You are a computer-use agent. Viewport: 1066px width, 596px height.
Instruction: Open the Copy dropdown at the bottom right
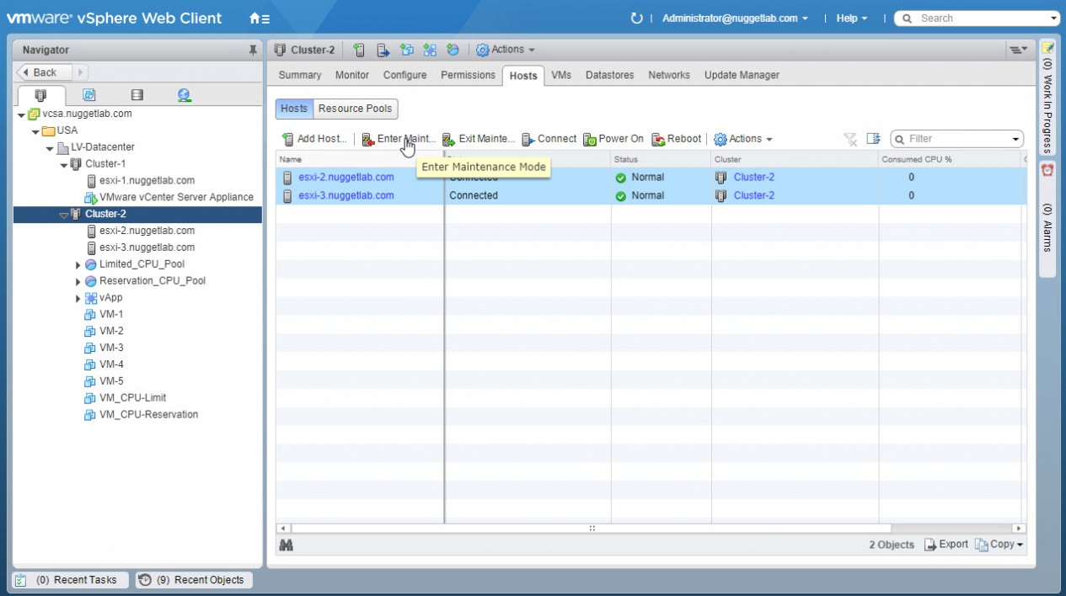pos(999,545)
